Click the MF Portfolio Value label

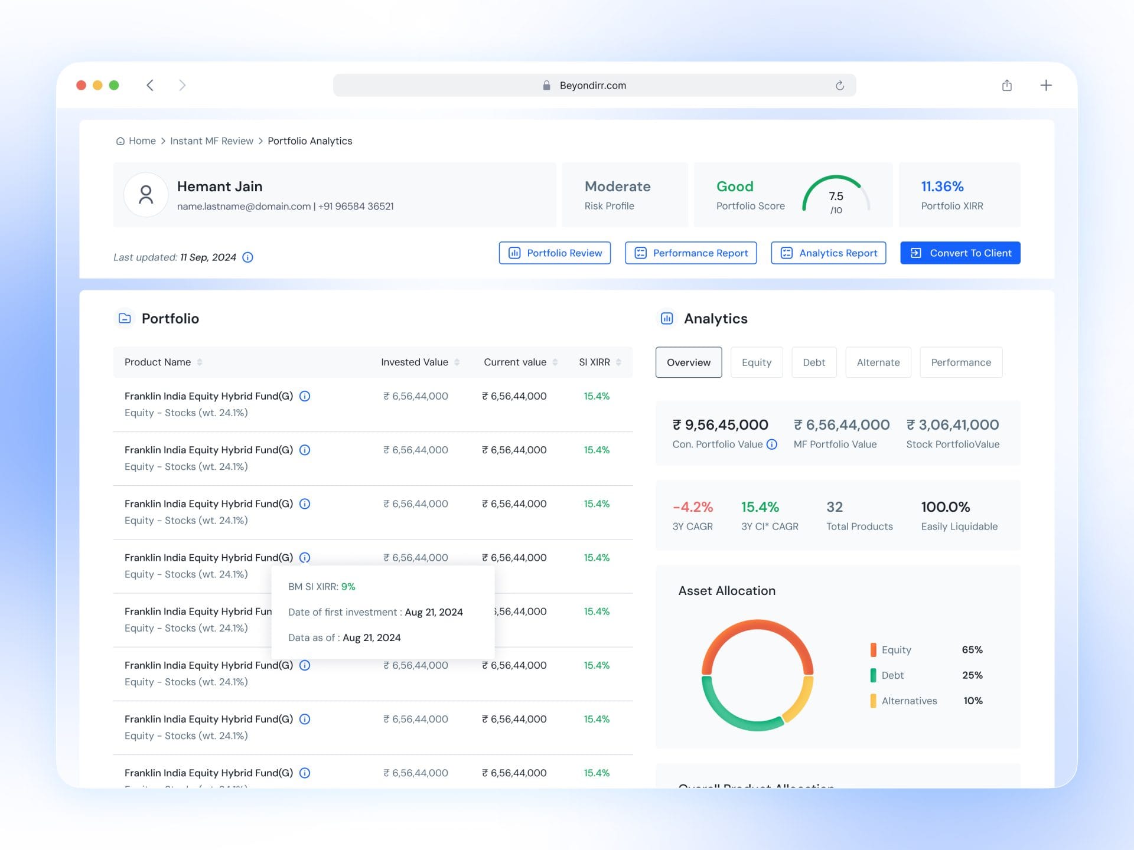pos(835,444)
